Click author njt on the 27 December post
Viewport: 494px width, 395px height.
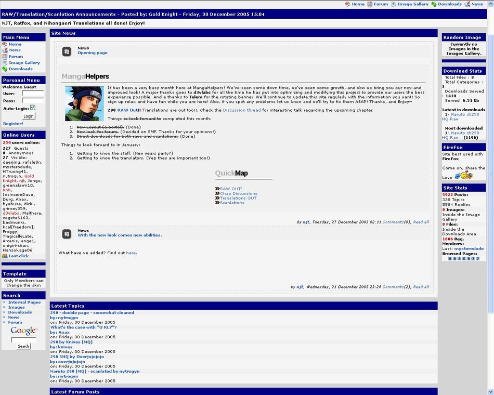[x=306, y=222]
